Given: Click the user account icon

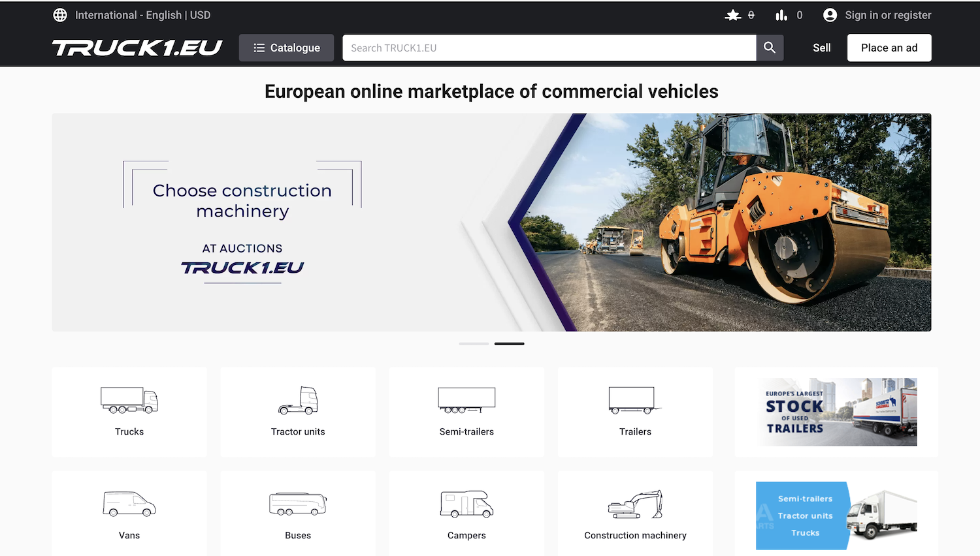Looking at the screenshot, I should [830, 15].
